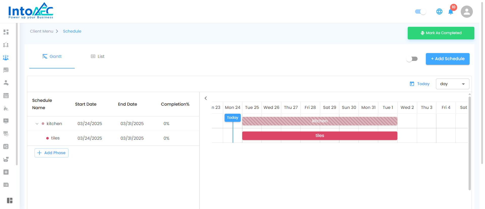Open the list lines sidebar icon
This screenshot has width=485, height=209.
tap(6, 185)
